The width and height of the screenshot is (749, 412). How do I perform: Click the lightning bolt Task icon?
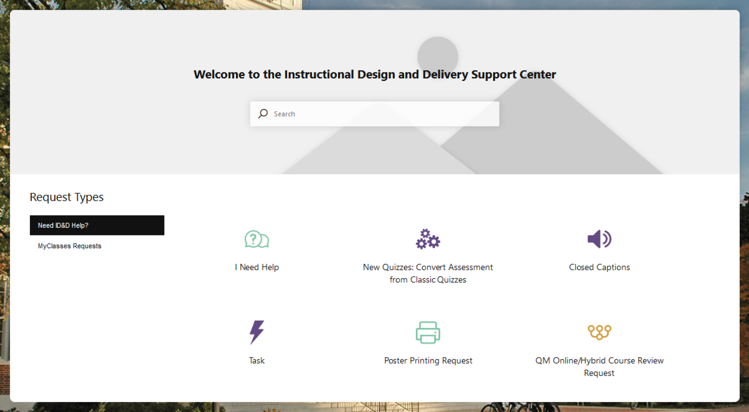(256, 332)
